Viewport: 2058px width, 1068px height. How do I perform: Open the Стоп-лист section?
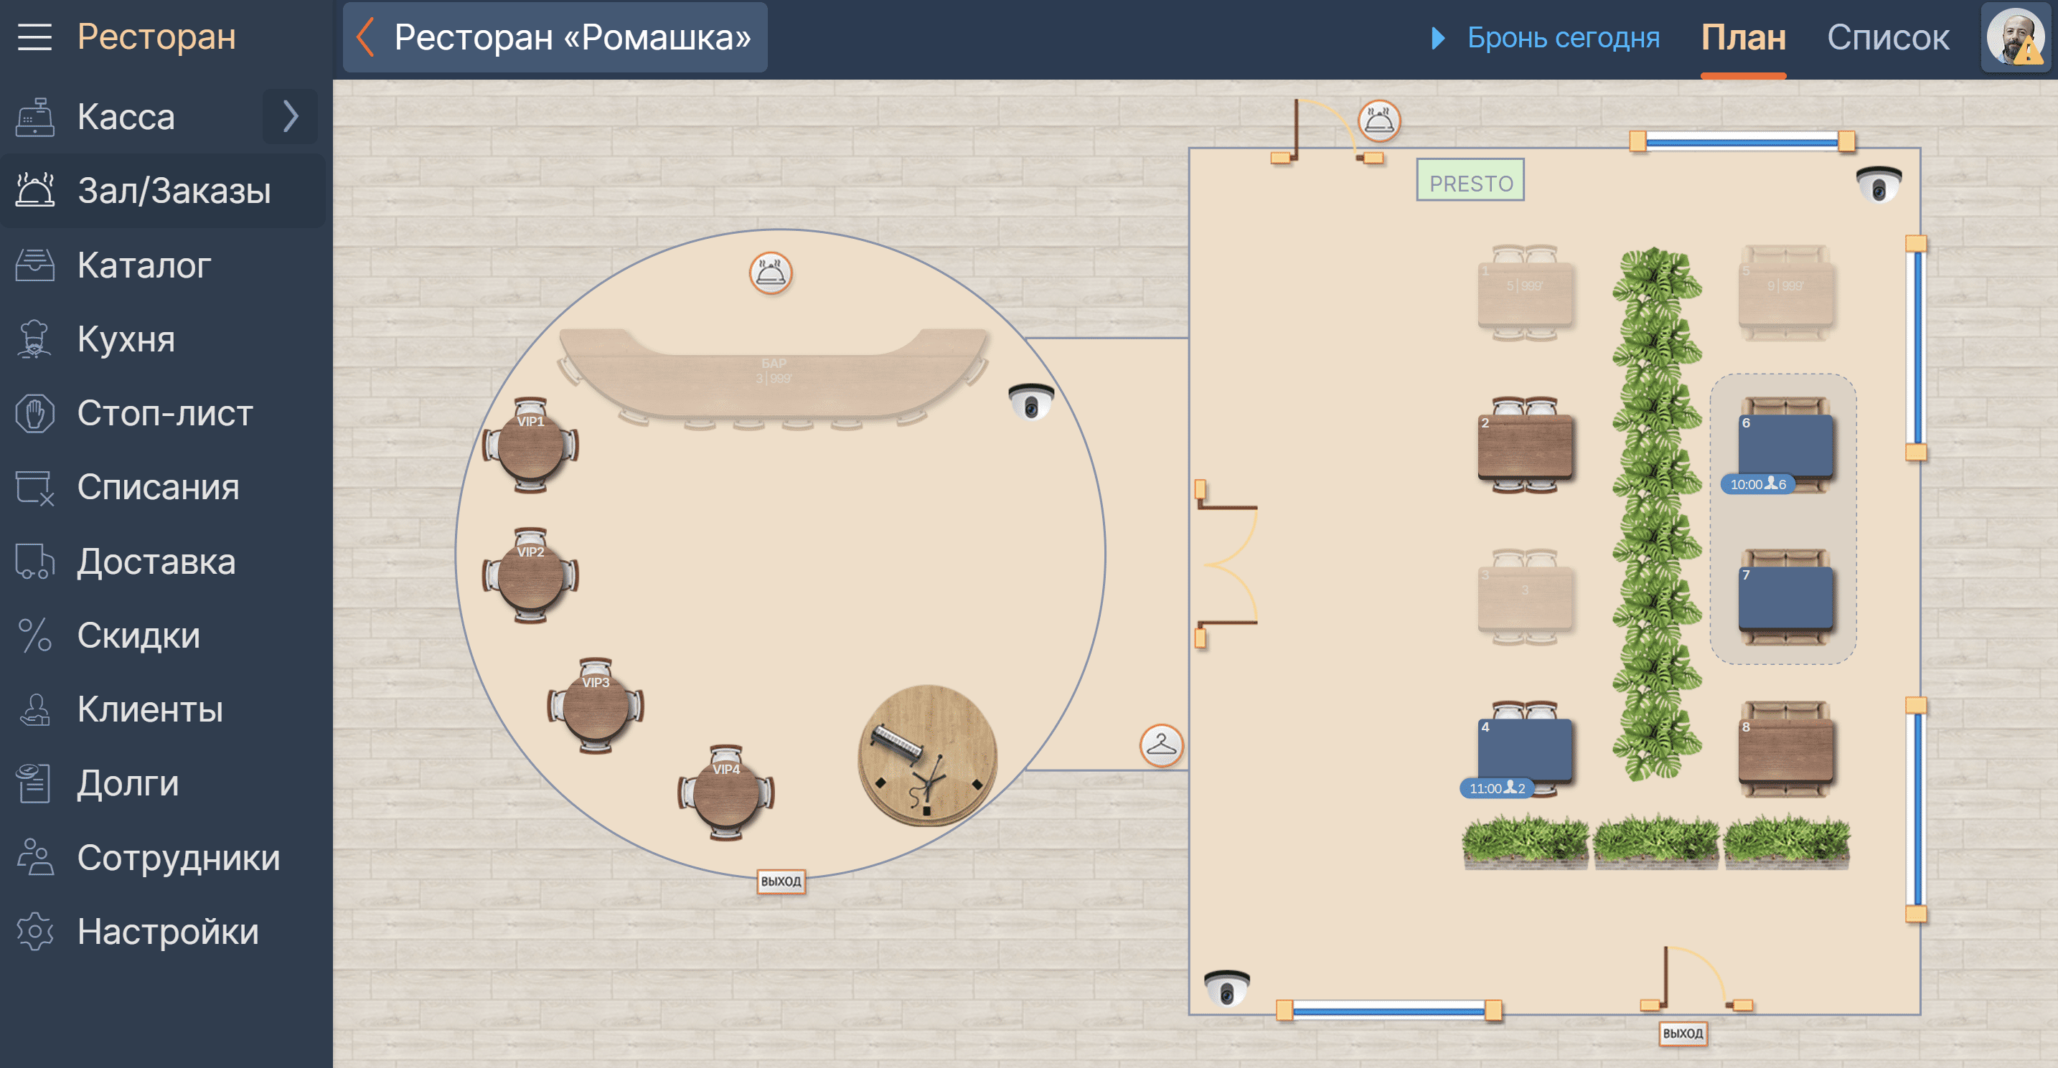[x=164, y=413]
